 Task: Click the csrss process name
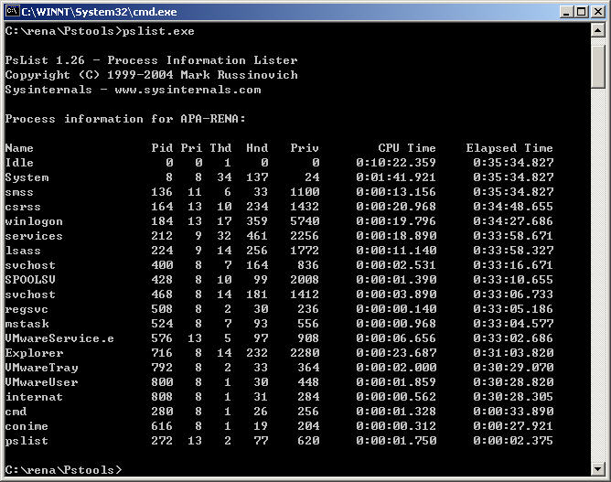click(23, 207)
